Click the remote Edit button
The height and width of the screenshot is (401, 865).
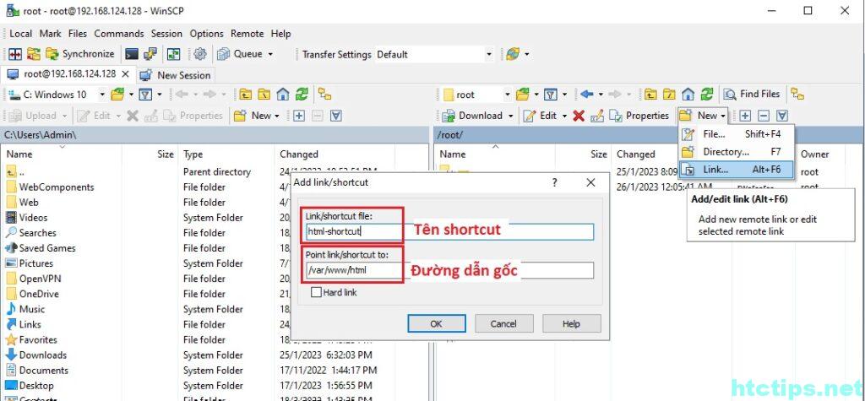[540, 116]
